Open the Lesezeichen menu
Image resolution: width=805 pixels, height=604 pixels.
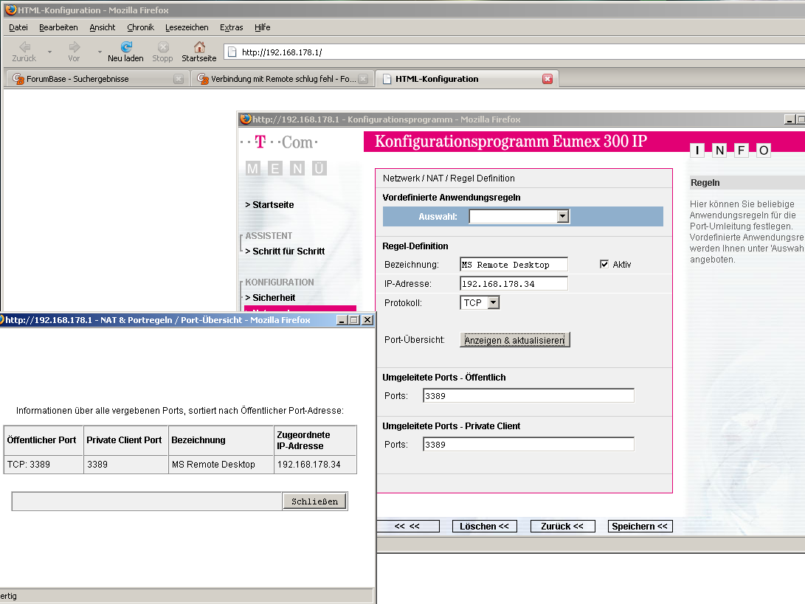coord(187,27)
